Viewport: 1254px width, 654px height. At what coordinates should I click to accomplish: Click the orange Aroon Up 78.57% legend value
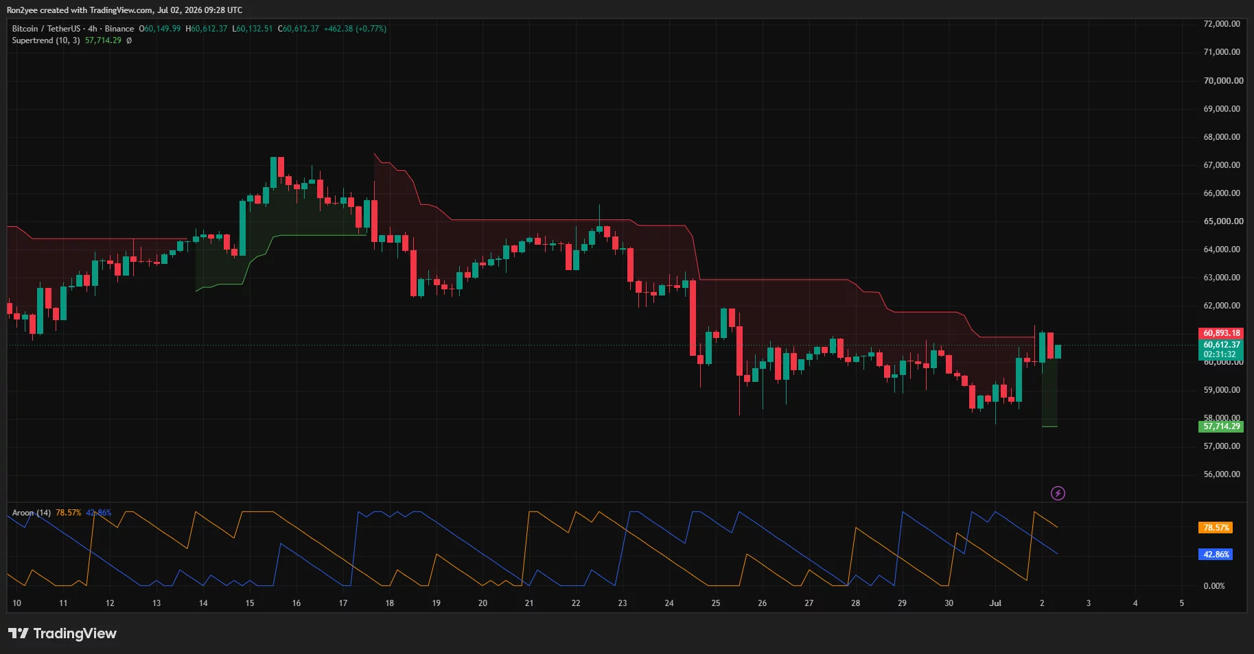pyautogui.click(x=68, y=513)
